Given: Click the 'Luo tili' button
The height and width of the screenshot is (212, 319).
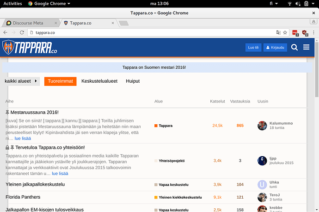Looking at the screenshot, I should coord(253,48).
